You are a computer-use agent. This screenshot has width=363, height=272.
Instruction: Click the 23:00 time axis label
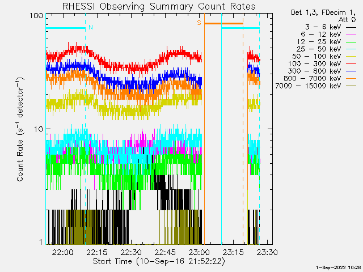point(199,252)
